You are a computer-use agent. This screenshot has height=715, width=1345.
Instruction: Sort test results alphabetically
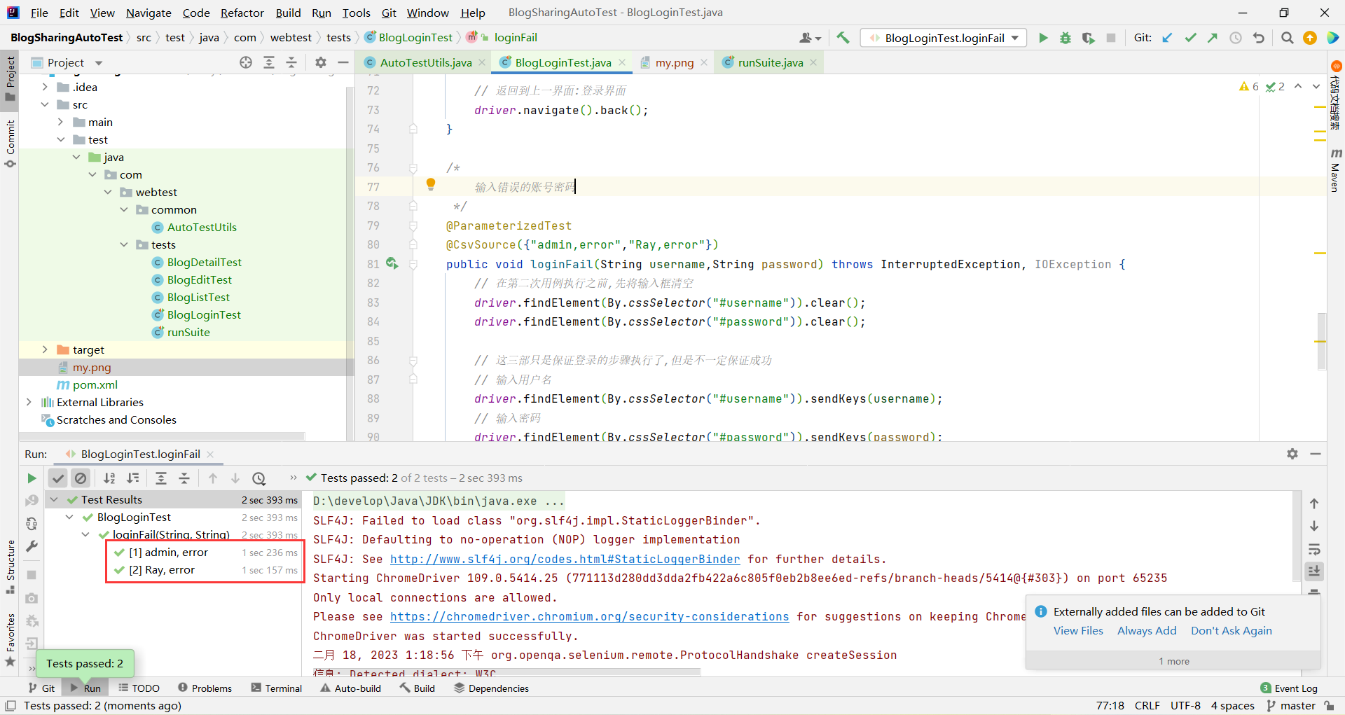109,478
